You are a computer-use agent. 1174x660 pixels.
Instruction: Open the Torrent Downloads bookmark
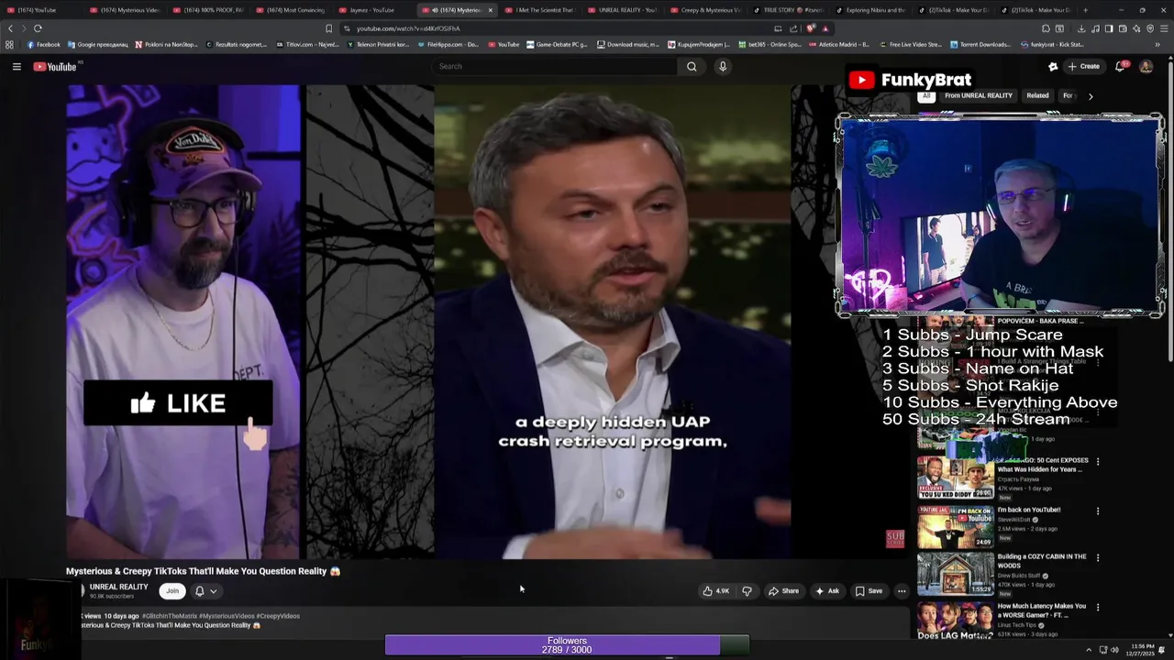tap(980, 44)
